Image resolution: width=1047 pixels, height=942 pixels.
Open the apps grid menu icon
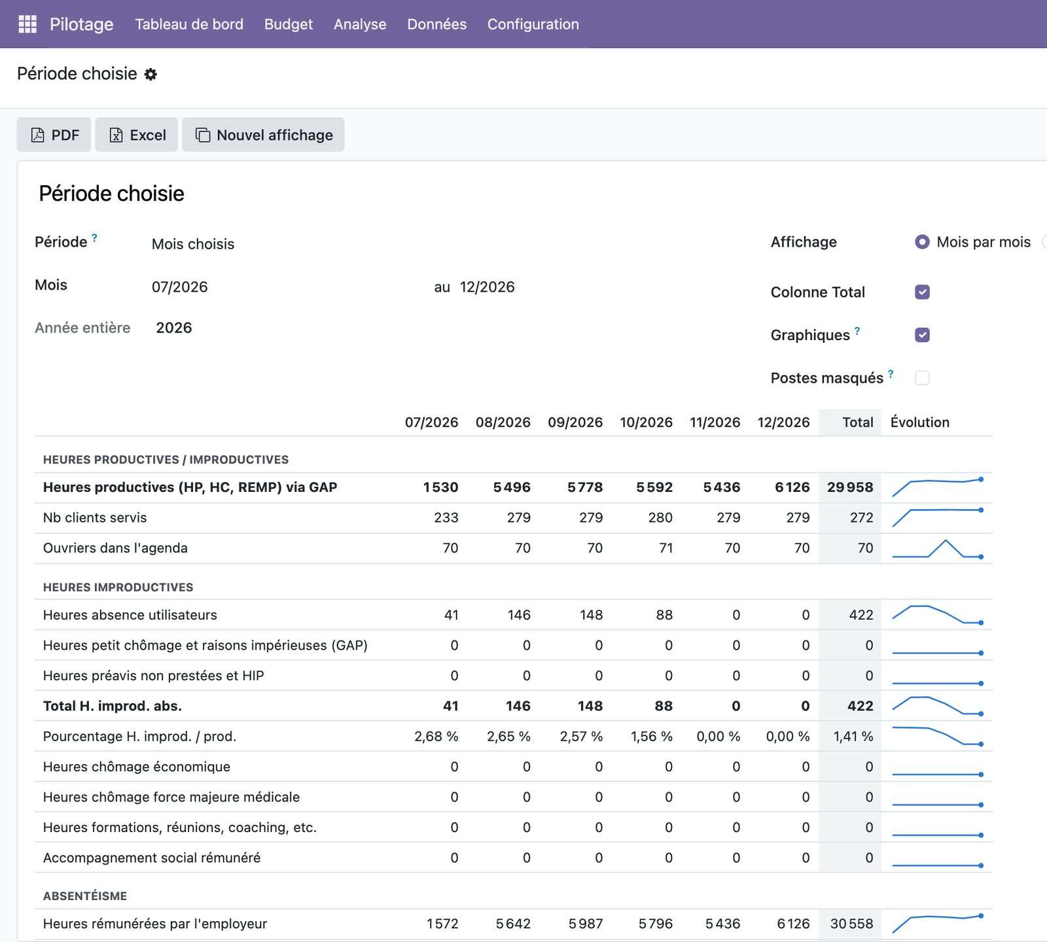pyautogui.click(x=27, y=24)
